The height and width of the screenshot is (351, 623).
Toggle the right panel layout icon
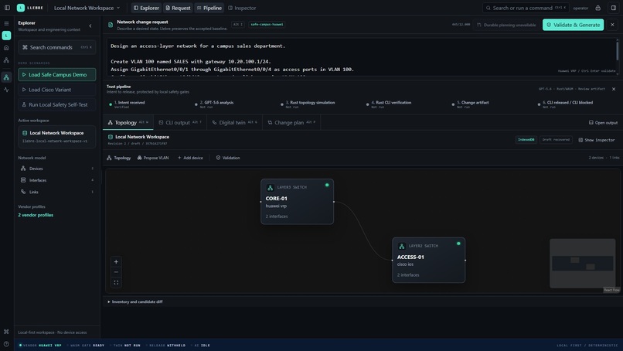tap(614, 8)
